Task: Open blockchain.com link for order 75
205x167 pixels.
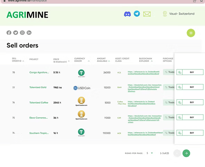Action: pyautogui.click(x=145, y=119)
